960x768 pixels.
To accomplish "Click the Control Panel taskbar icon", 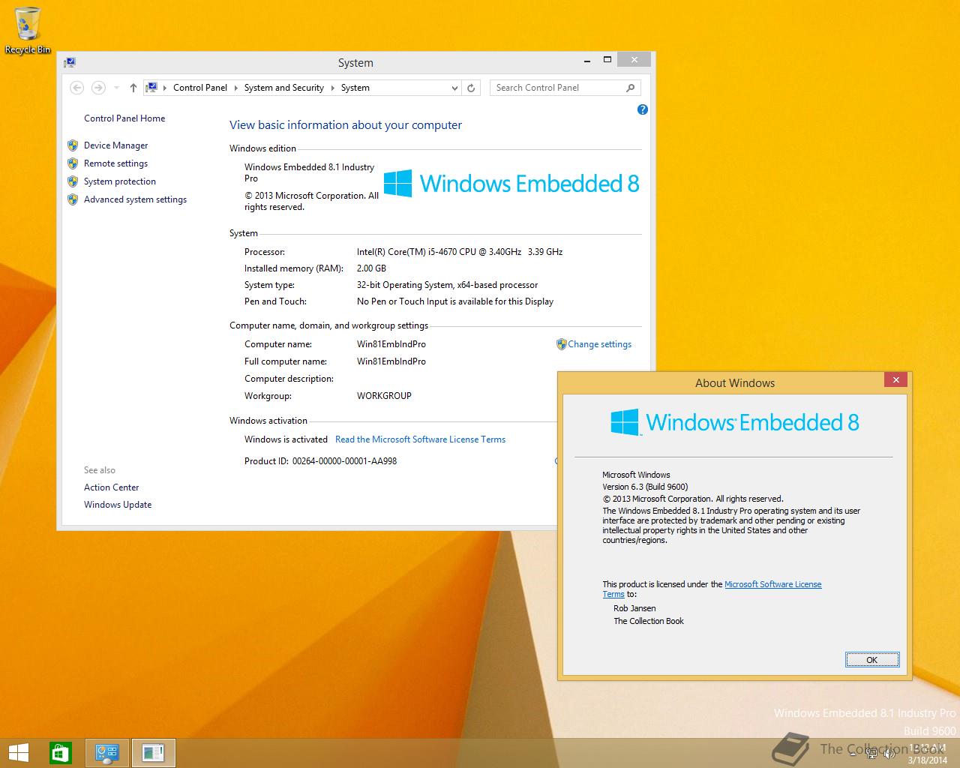I will [x=107, y=753].
